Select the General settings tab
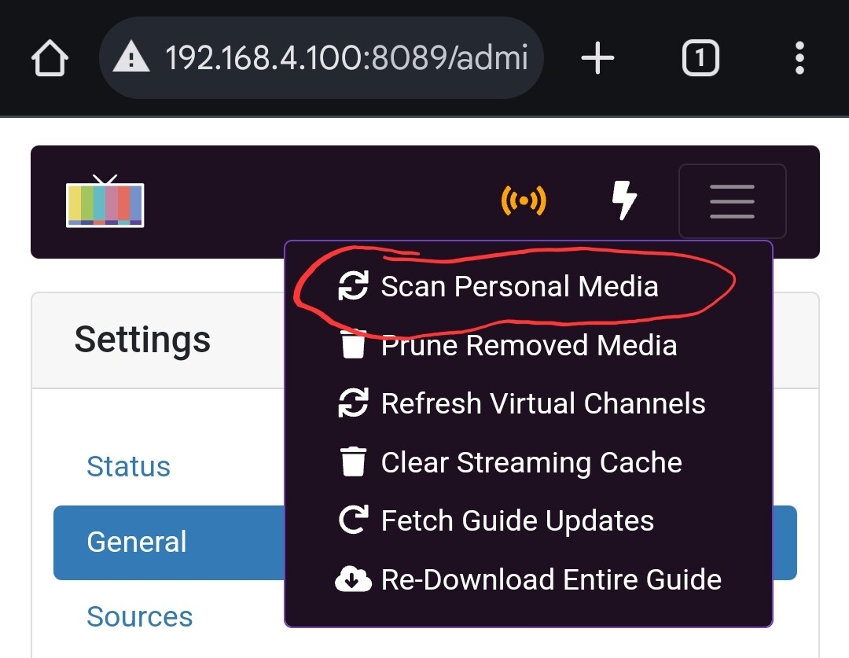849x658 pixels. 137,542
